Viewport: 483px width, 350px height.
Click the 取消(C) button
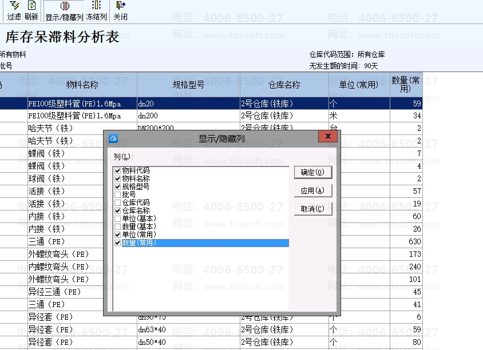click(x=312, y=209)
